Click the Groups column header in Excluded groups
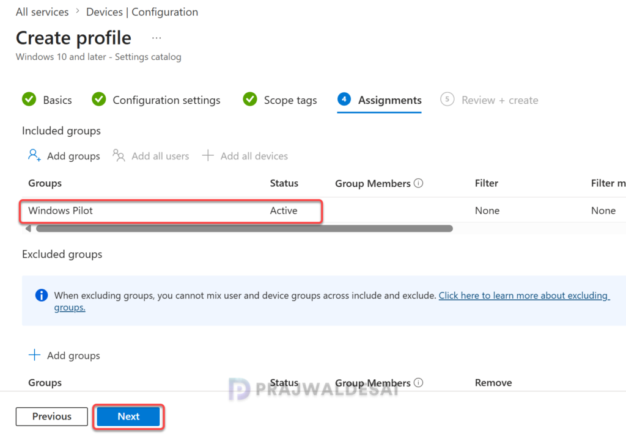The image size is (626, 439). pyautogui.click(x=45, y=382)
